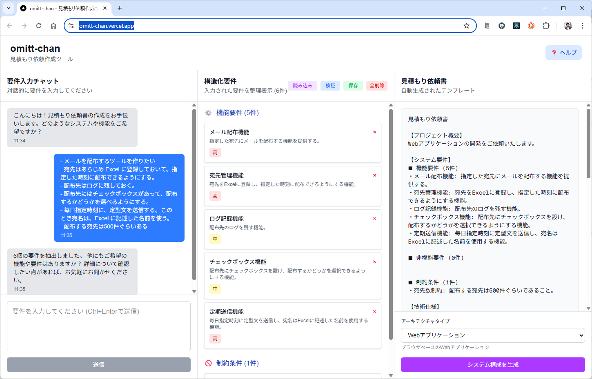The width and height of the screenshot is (592, 379).
Task: Click the browser reload icon
Action: (x=39, y=26)
